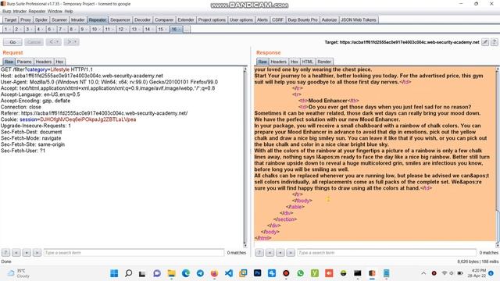Switch request view to Headers
The height and width of the screenshot is (281, 500).
tap(44, 62)
